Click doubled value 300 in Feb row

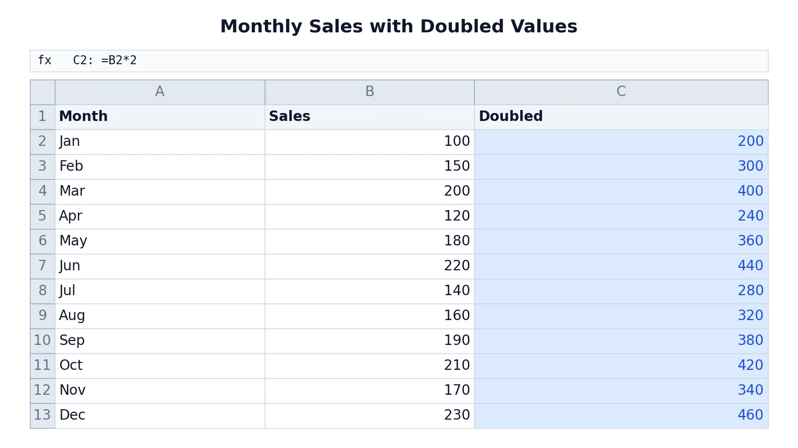pos(621,167)
